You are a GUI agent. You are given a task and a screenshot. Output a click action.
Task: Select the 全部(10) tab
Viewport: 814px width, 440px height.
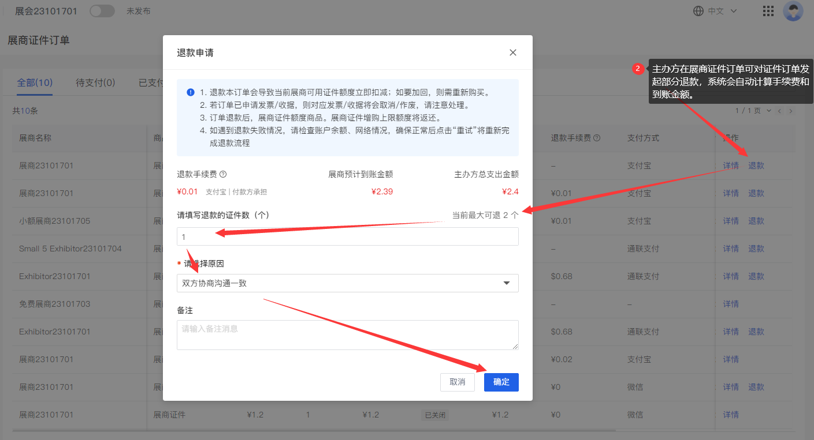coord(35,82)
